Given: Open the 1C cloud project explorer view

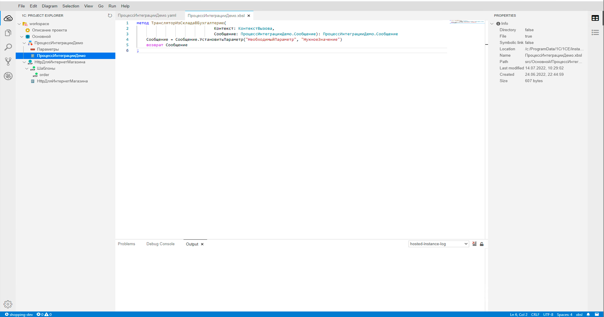Looking at the screenshot, I should [8, 18].
